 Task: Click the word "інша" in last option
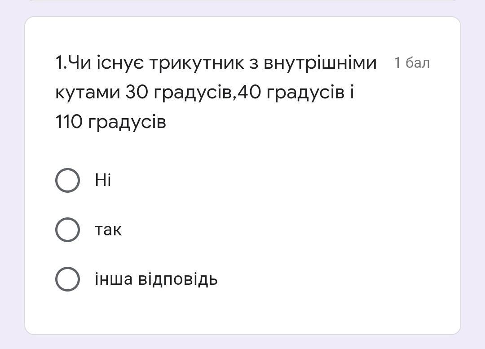114,279
